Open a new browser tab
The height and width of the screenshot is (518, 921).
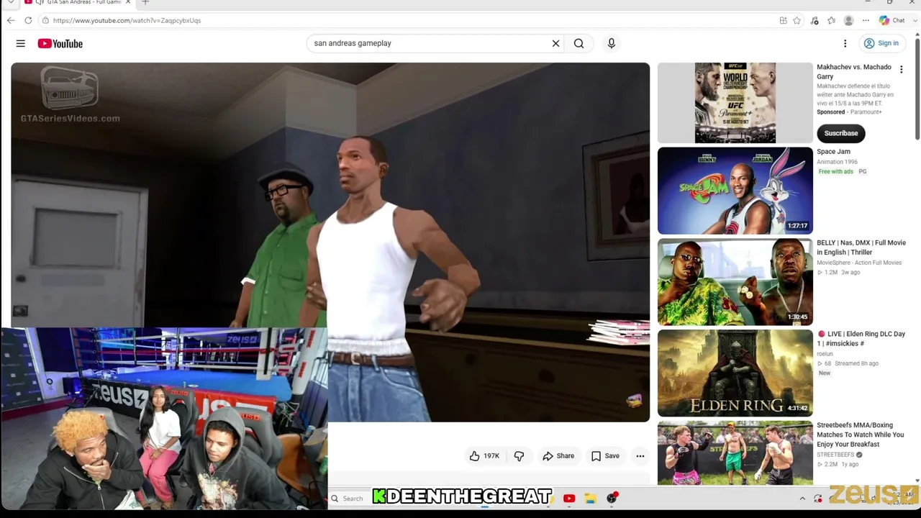click(145, 3)
